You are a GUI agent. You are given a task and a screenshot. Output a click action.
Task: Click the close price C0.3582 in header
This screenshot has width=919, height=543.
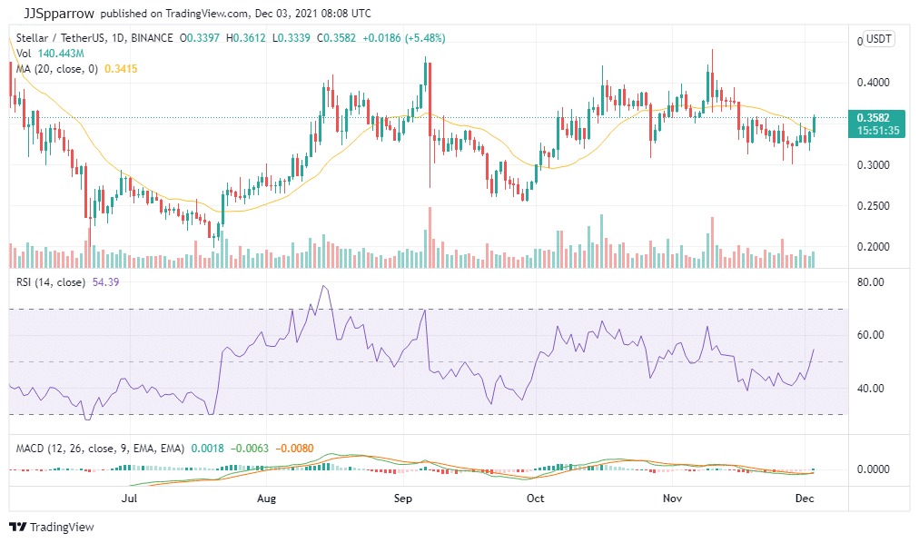point(336,38)
